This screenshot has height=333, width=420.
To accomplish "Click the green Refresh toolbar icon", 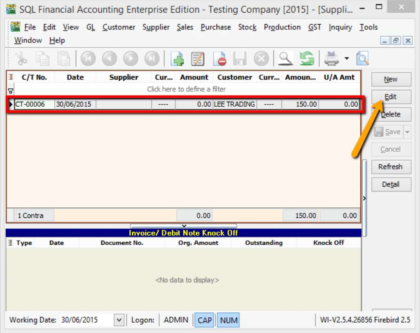I will pos(306,59).
